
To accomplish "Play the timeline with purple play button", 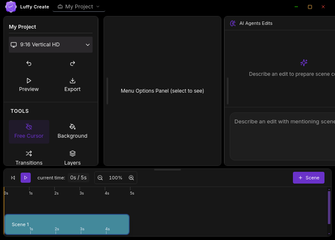I will click(26, 178).
